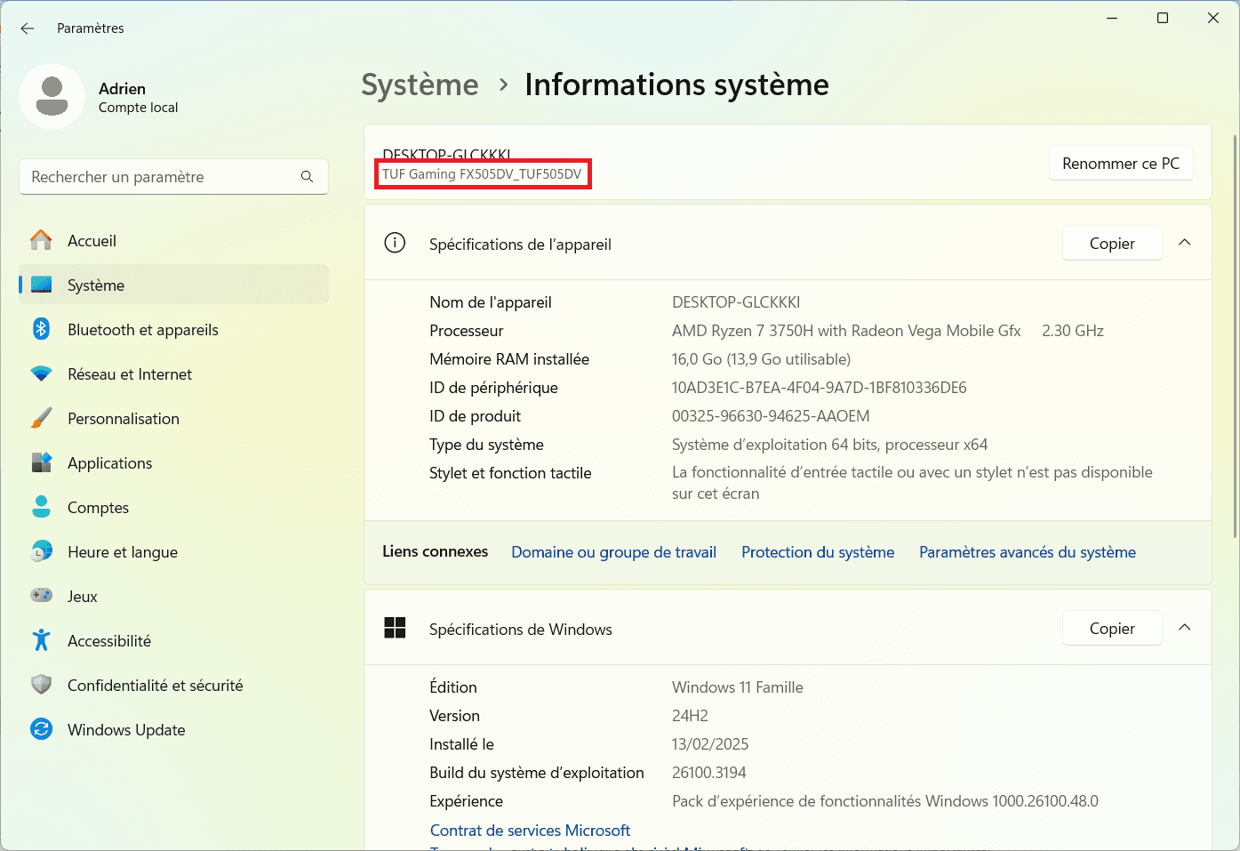The image size is (1240, 851).
Task: Click the RAM value 16,0 Go
Action: point(761,359)
